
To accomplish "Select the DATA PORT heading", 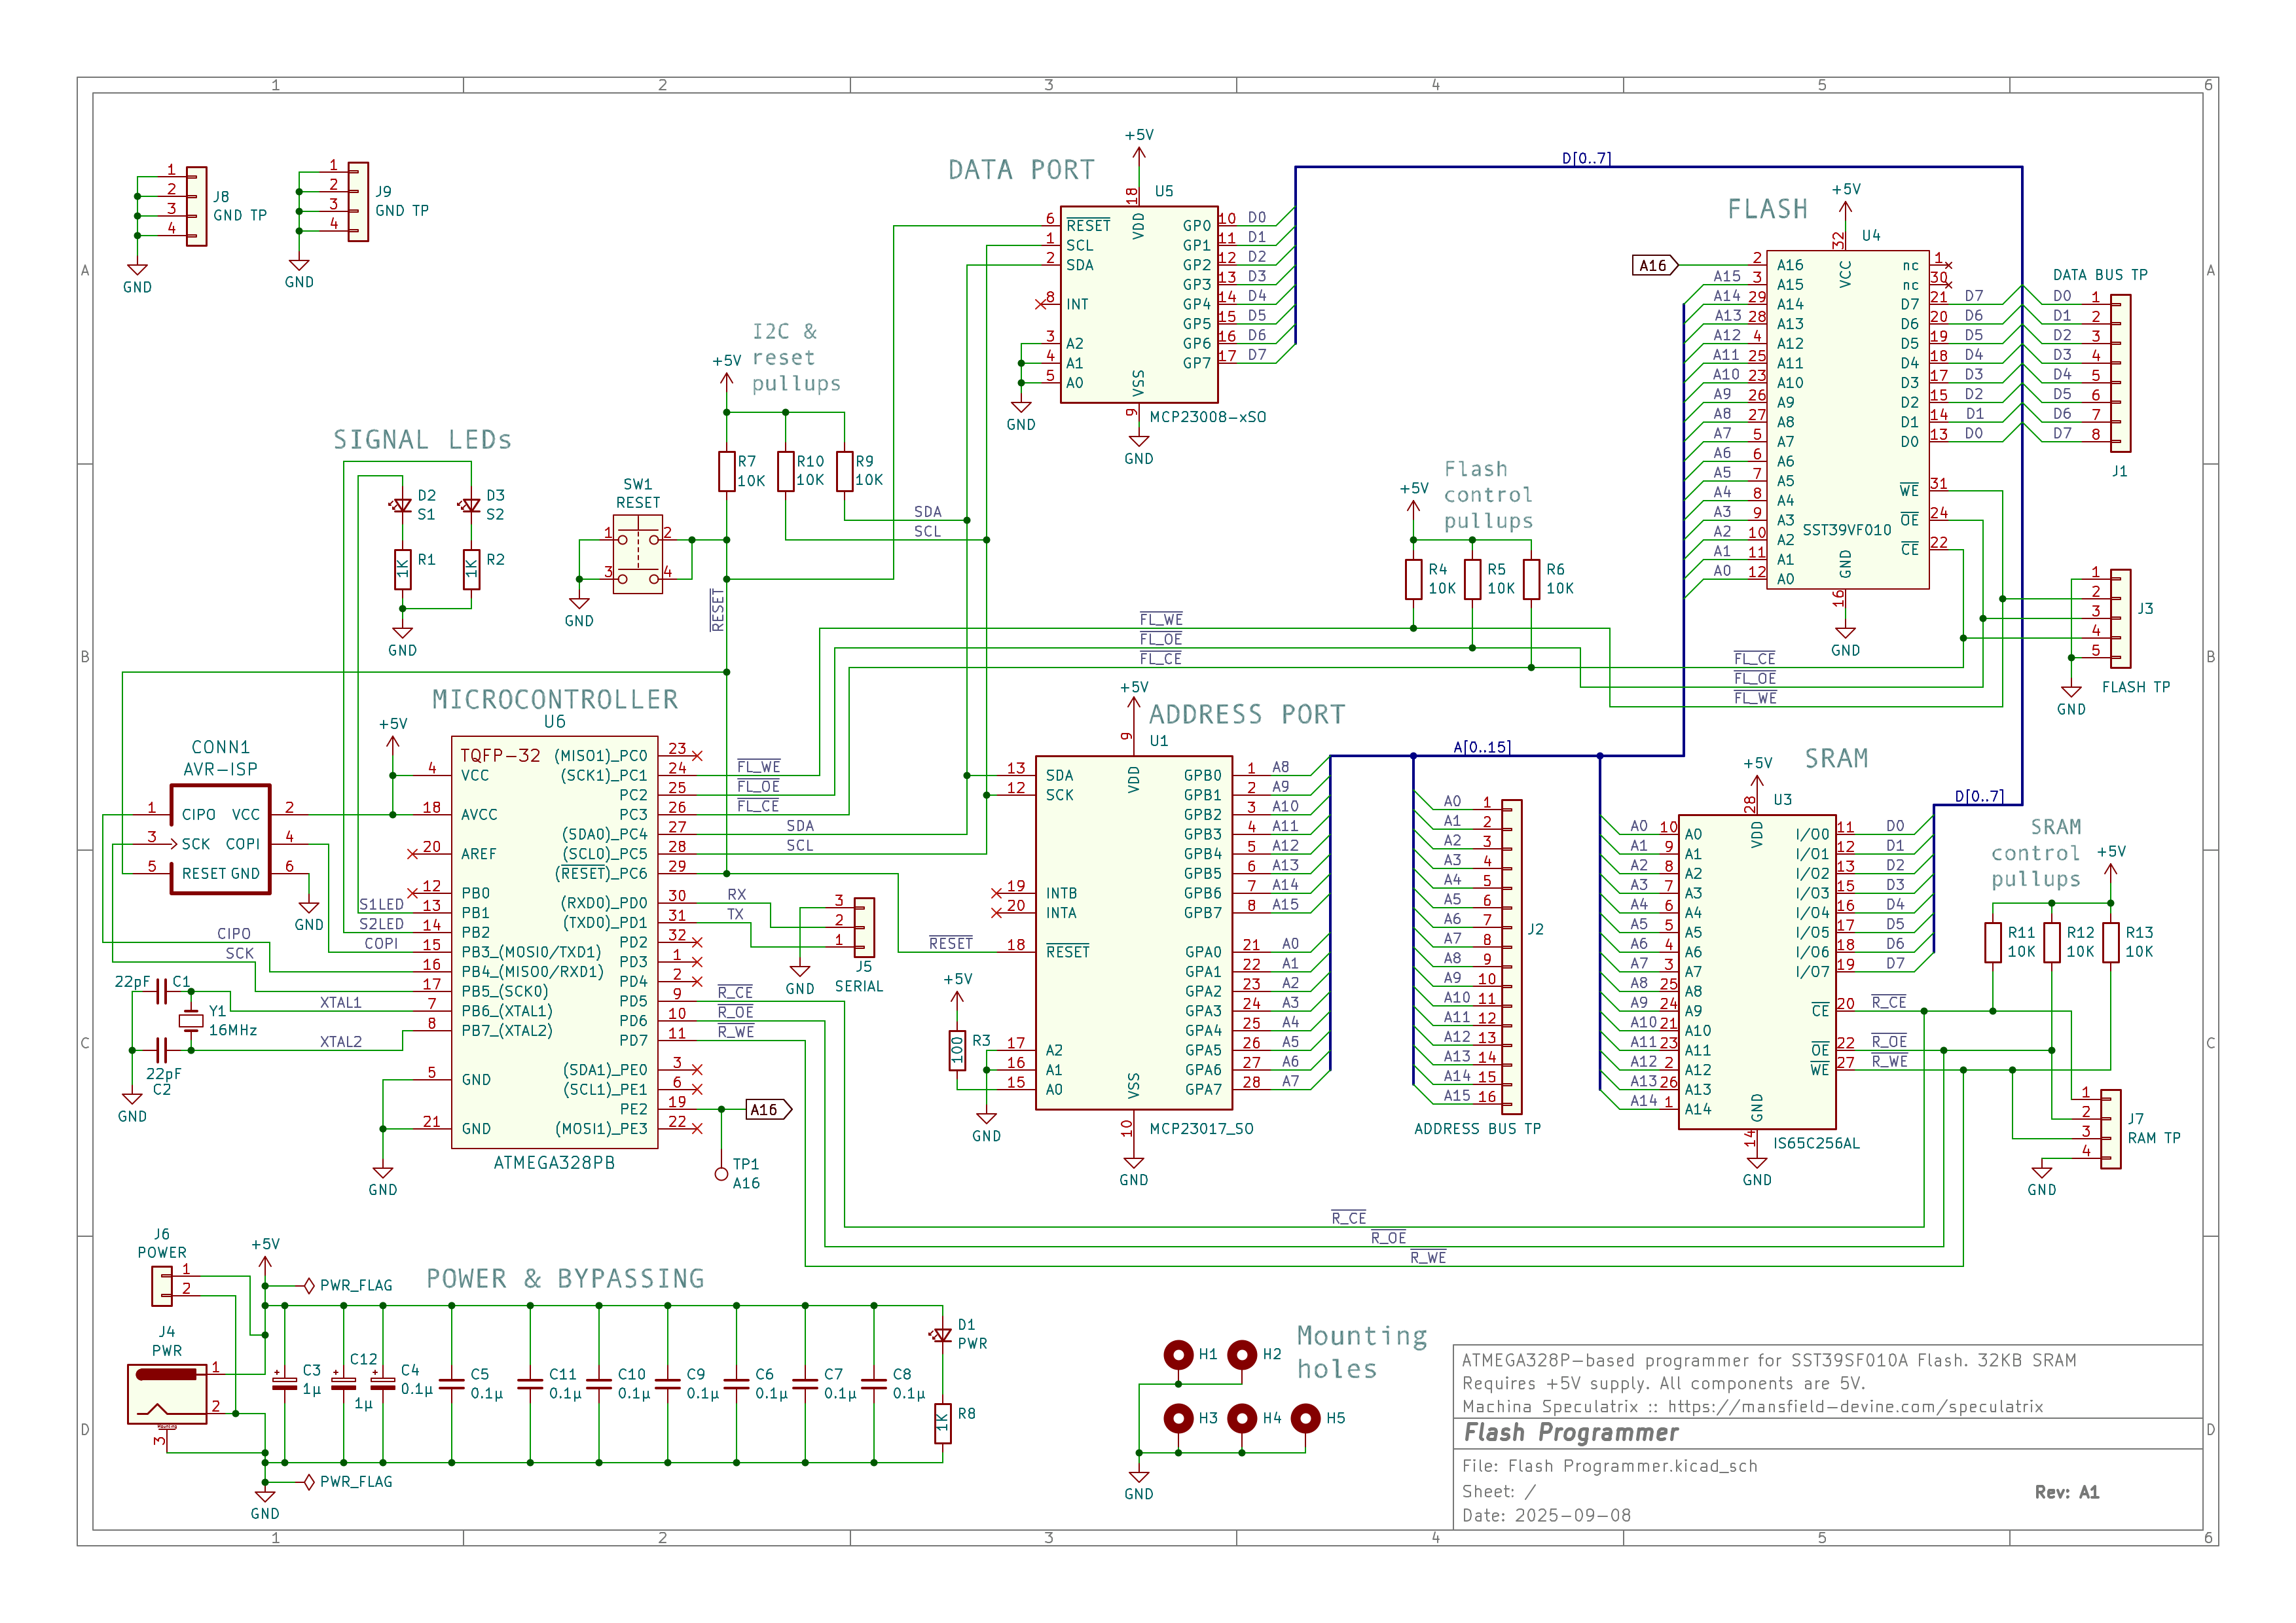I will point(1021,170).
